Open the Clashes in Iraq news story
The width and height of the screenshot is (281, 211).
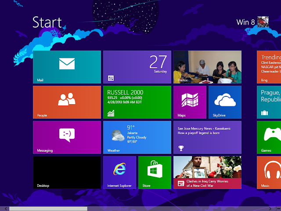pyautogui.click(x=207, y=172)
